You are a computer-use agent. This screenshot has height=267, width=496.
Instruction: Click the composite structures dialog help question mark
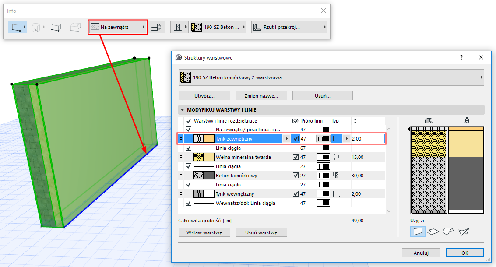click(461, 58)
